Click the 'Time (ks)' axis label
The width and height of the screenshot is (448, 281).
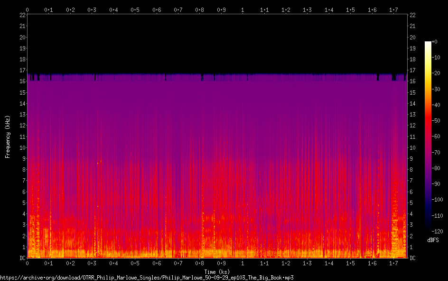click(x=217, y=272)
